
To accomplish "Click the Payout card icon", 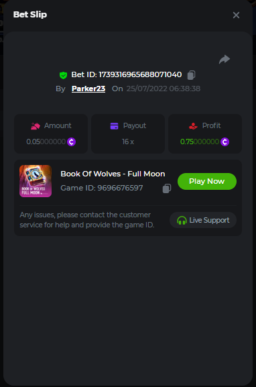I will pos(114,126).
